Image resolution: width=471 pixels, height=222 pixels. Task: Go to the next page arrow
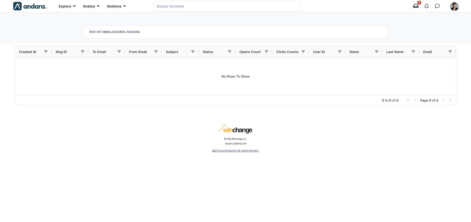tap(443, 100)
